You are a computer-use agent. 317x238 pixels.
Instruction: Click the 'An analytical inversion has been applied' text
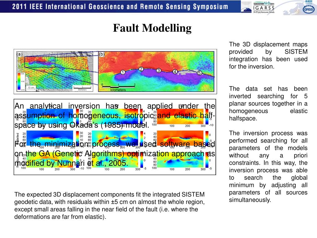(x=115, y=116)
